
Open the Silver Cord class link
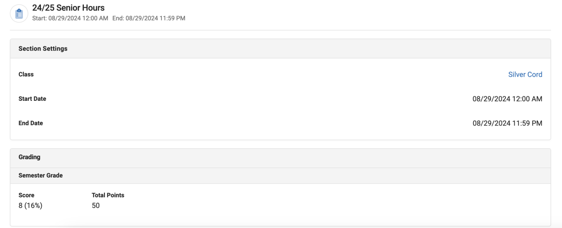[x=525, y=75]
